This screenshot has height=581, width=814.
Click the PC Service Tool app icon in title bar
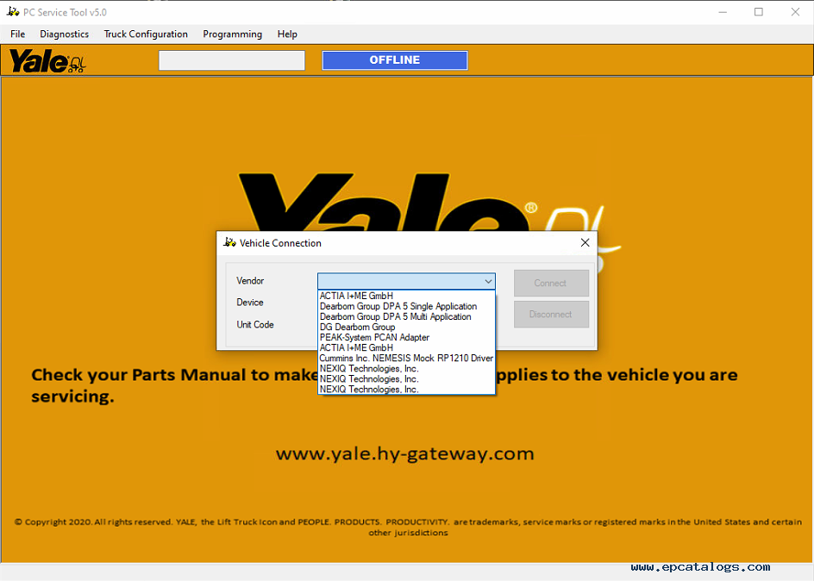click(x=13, y=11)
